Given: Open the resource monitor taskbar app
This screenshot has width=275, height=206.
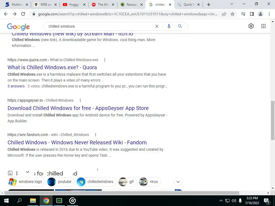Looking at the screenshot, I should pos(59,201).
